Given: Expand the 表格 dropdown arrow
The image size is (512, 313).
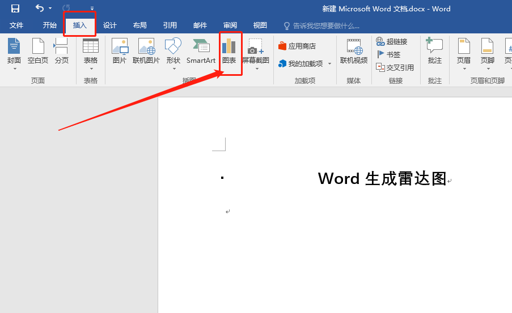Looking at the screenshot, I should (x=91, y=69).
